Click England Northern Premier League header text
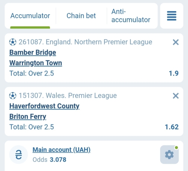 pyautogui.click(x=85, y=42)
